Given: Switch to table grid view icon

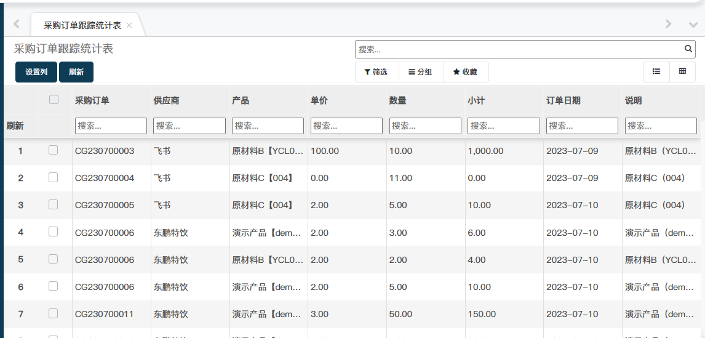Looking at the screenshot, I should tap(682, 72).
